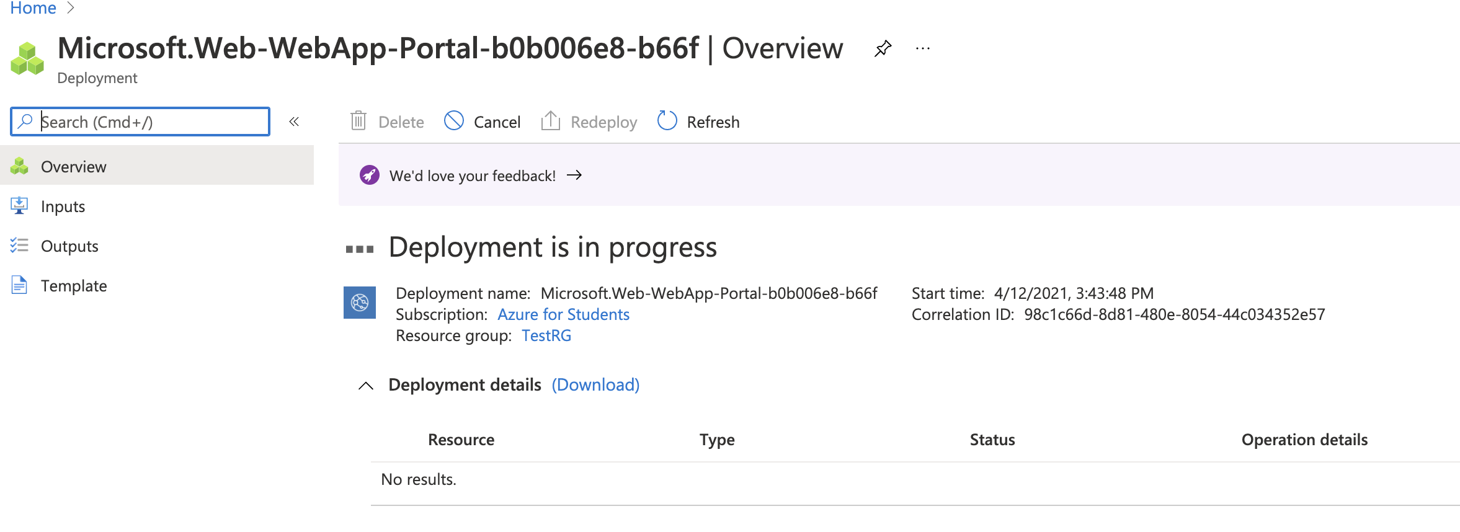
Task: Select Overview in the left menu
Action: coord(157,166)
